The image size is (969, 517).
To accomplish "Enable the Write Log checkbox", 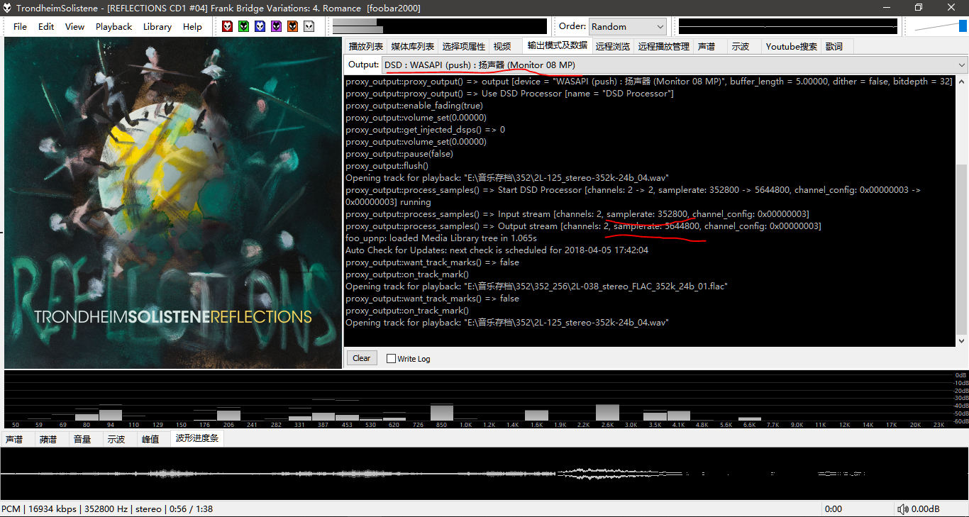I will point(391,359).
